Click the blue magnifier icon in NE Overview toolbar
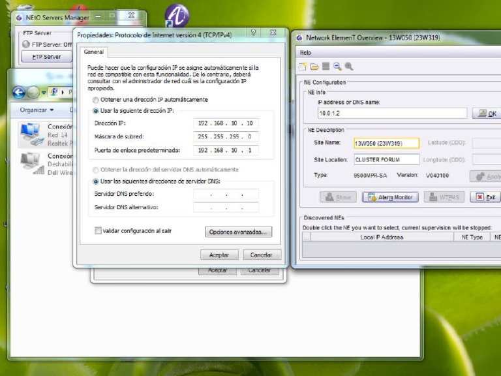 coord(337,67)
